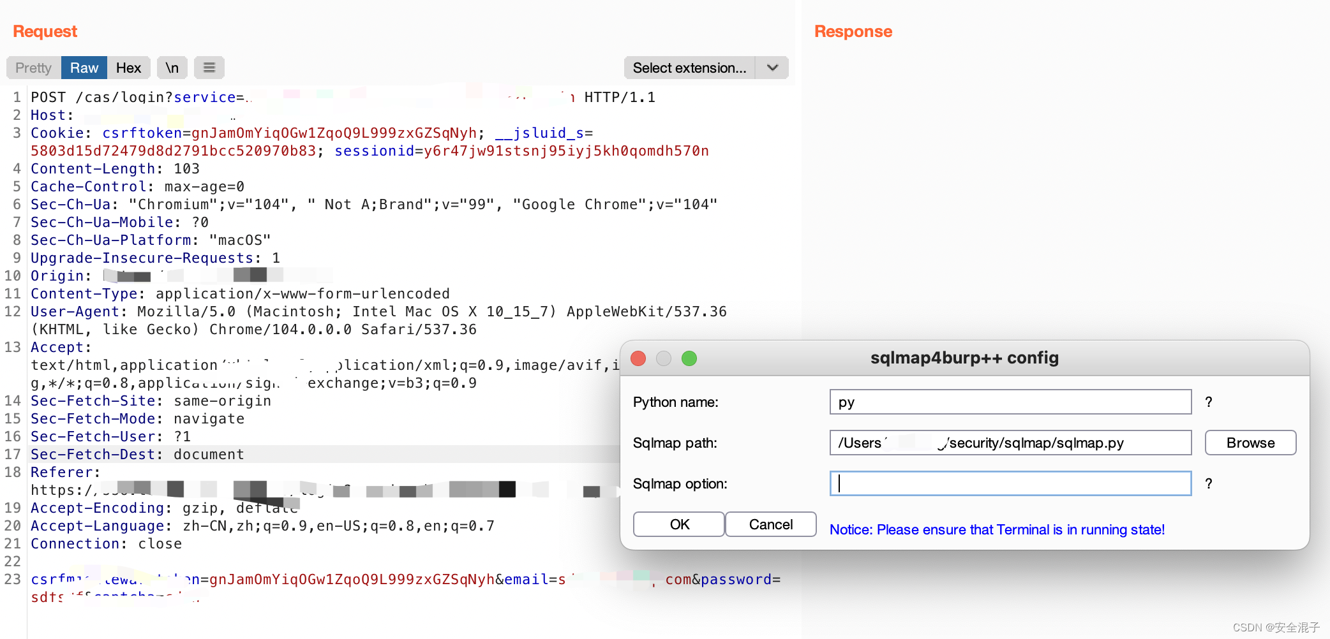The width and height of the screenshot is (1330, 639).
Task: Click the sessionid cookie value
Action: 566,151
